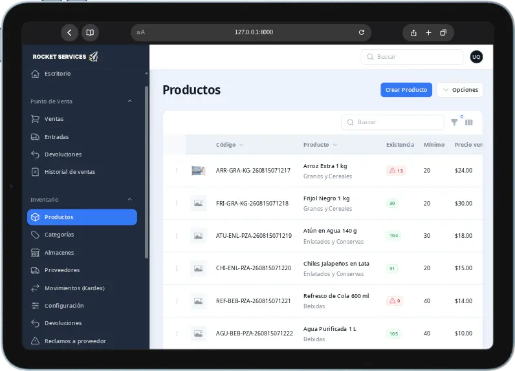Collapse the Punto de Venta section
515x371 pixels.
(x=130, y=101)
